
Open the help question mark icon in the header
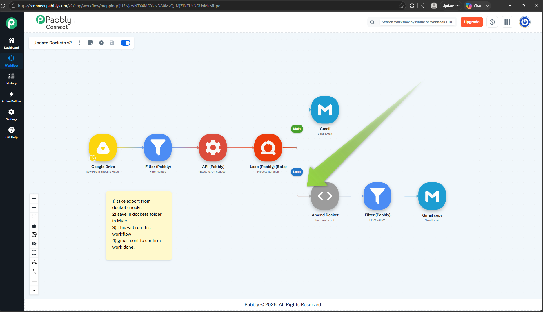(492, 22)
